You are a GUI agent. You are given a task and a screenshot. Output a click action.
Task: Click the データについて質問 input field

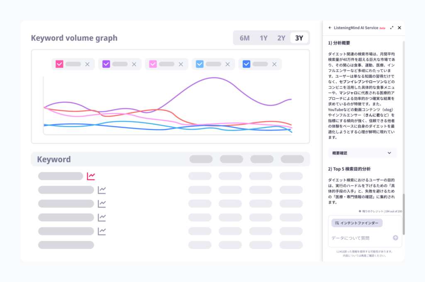(359, 238)
